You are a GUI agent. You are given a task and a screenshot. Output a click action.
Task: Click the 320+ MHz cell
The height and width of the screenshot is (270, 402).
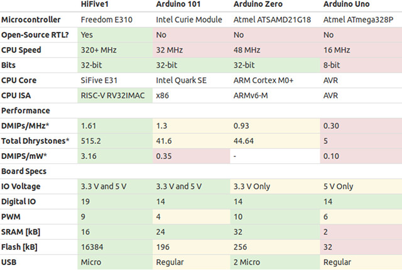(x=115, y=50)
